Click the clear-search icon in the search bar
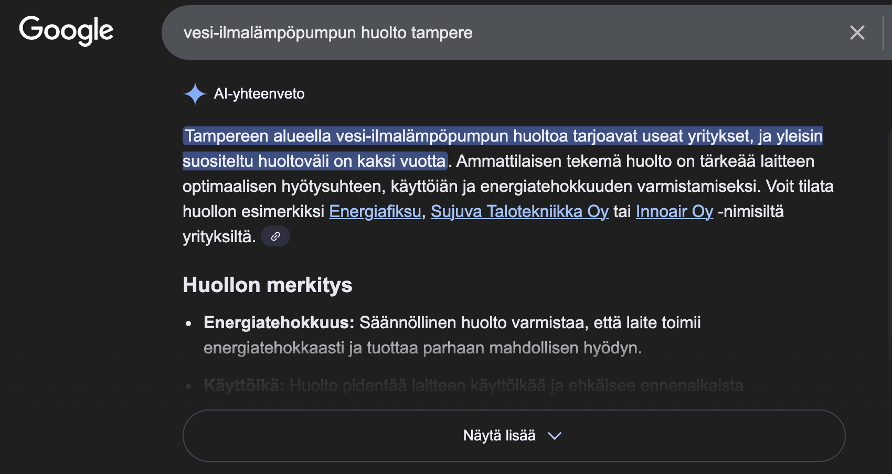The image size is (892, 474). click(x=857, y=33)
